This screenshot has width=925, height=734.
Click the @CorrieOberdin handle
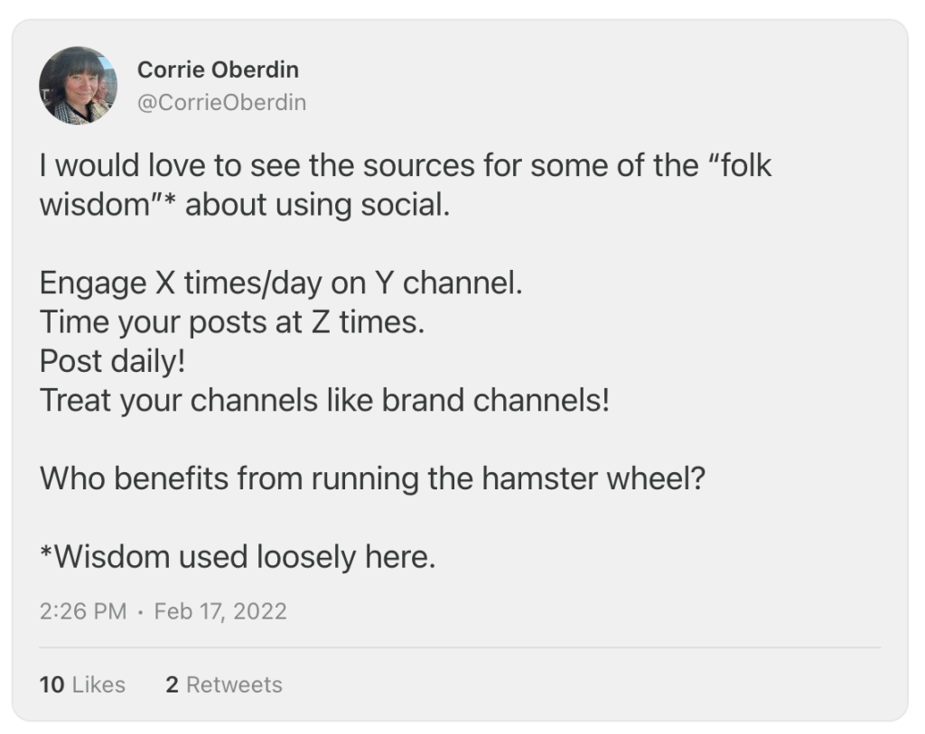(x=221, y=103)
